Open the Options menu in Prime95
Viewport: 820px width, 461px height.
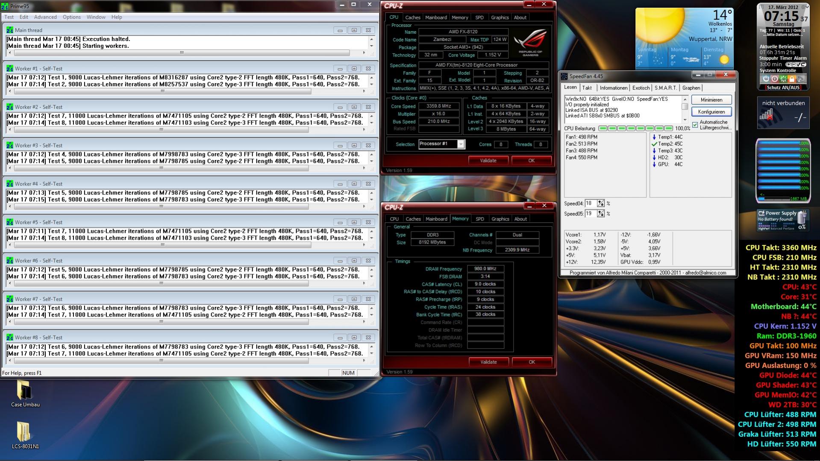tap(72, 17)
